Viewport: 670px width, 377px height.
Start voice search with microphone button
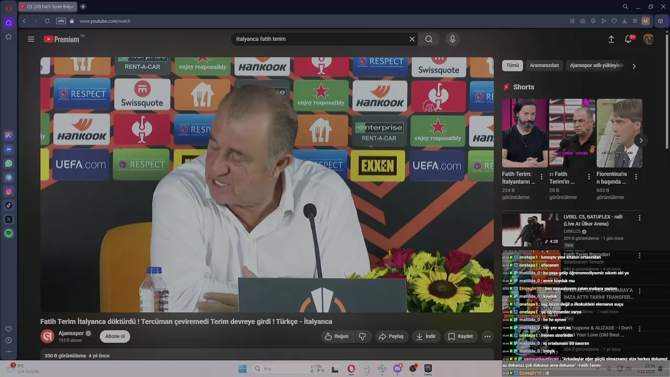pos(453,39)
